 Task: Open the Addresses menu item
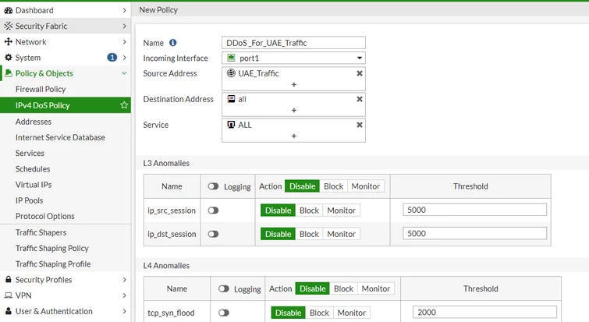click(x=34, y=122)
